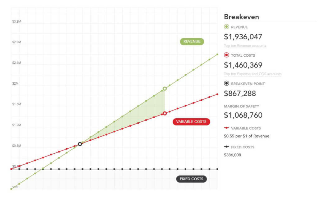Select the red hollow total costs marker
The width and height of the screenshot is (318, 201).
coord(165,113)
